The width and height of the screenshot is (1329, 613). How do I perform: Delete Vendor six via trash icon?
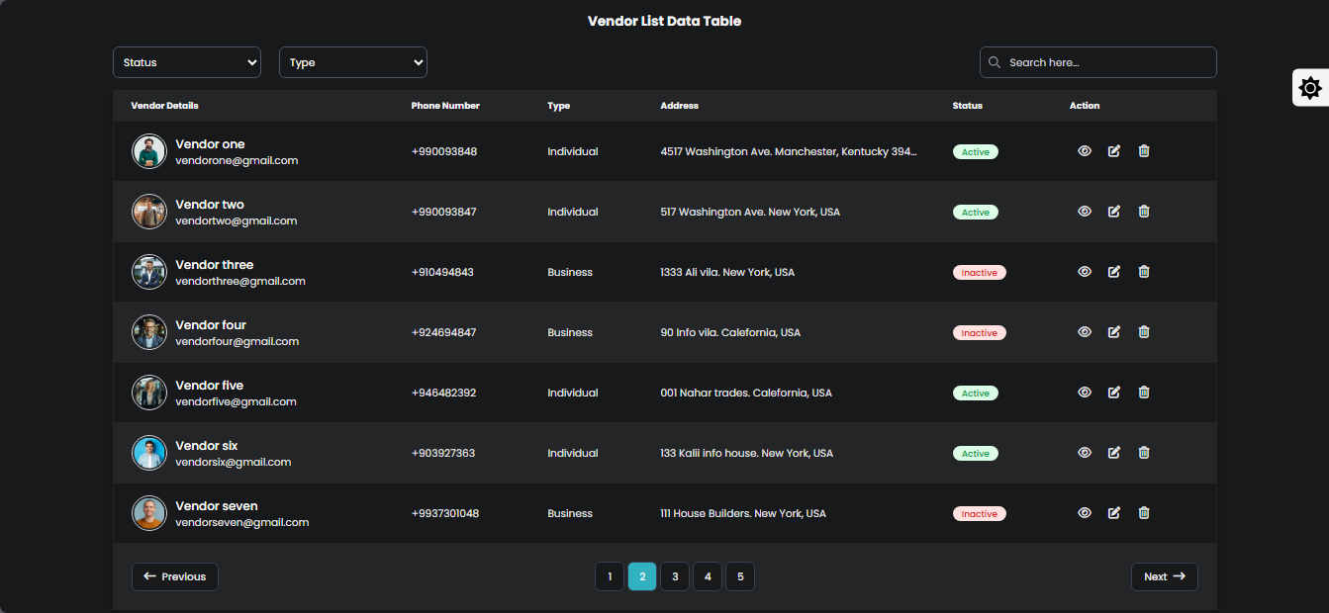1144,453
